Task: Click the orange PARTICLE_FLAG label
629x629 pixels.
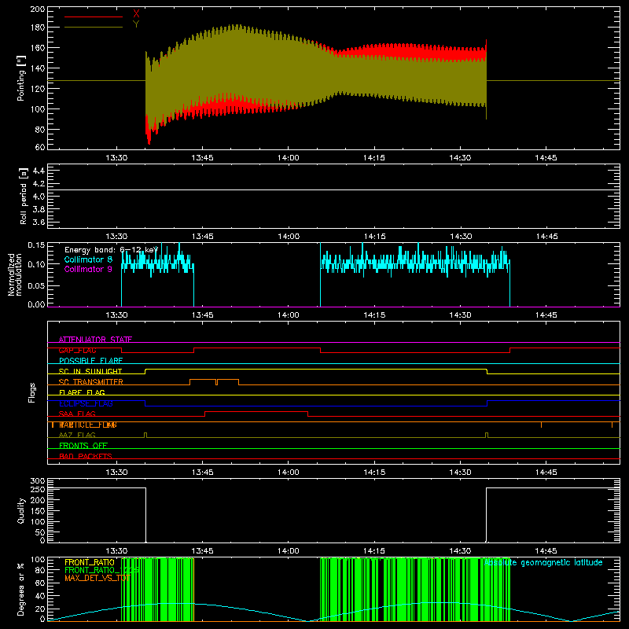Action: pos(88,425)
